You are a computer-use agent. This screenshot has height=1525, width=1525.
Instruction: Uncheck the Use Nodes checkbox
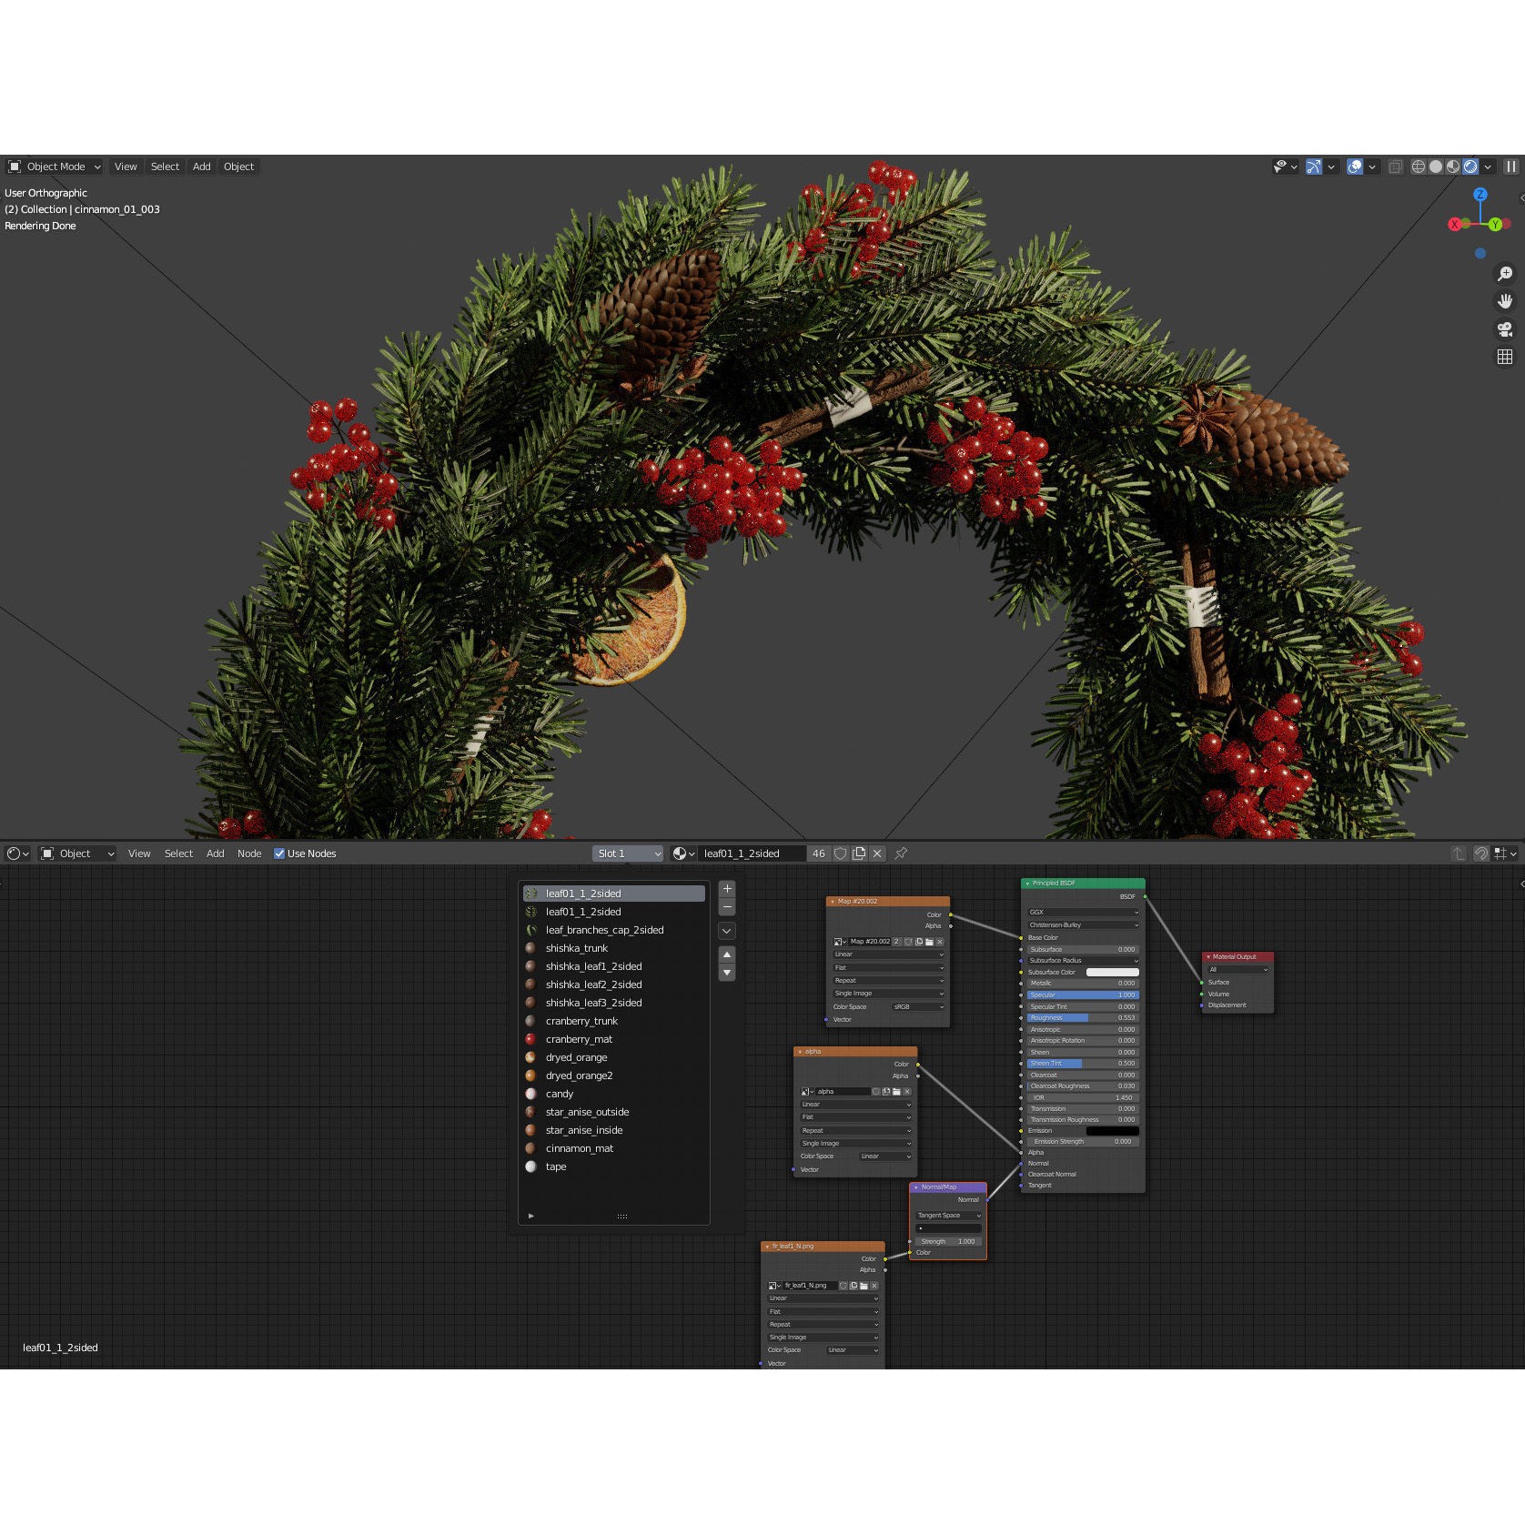click(279, 853)
